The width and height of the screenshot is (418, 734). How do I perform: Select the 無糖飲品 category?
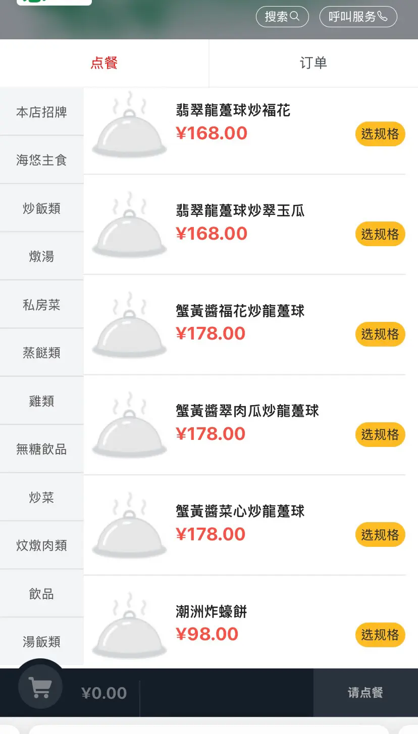coord(41,449)
